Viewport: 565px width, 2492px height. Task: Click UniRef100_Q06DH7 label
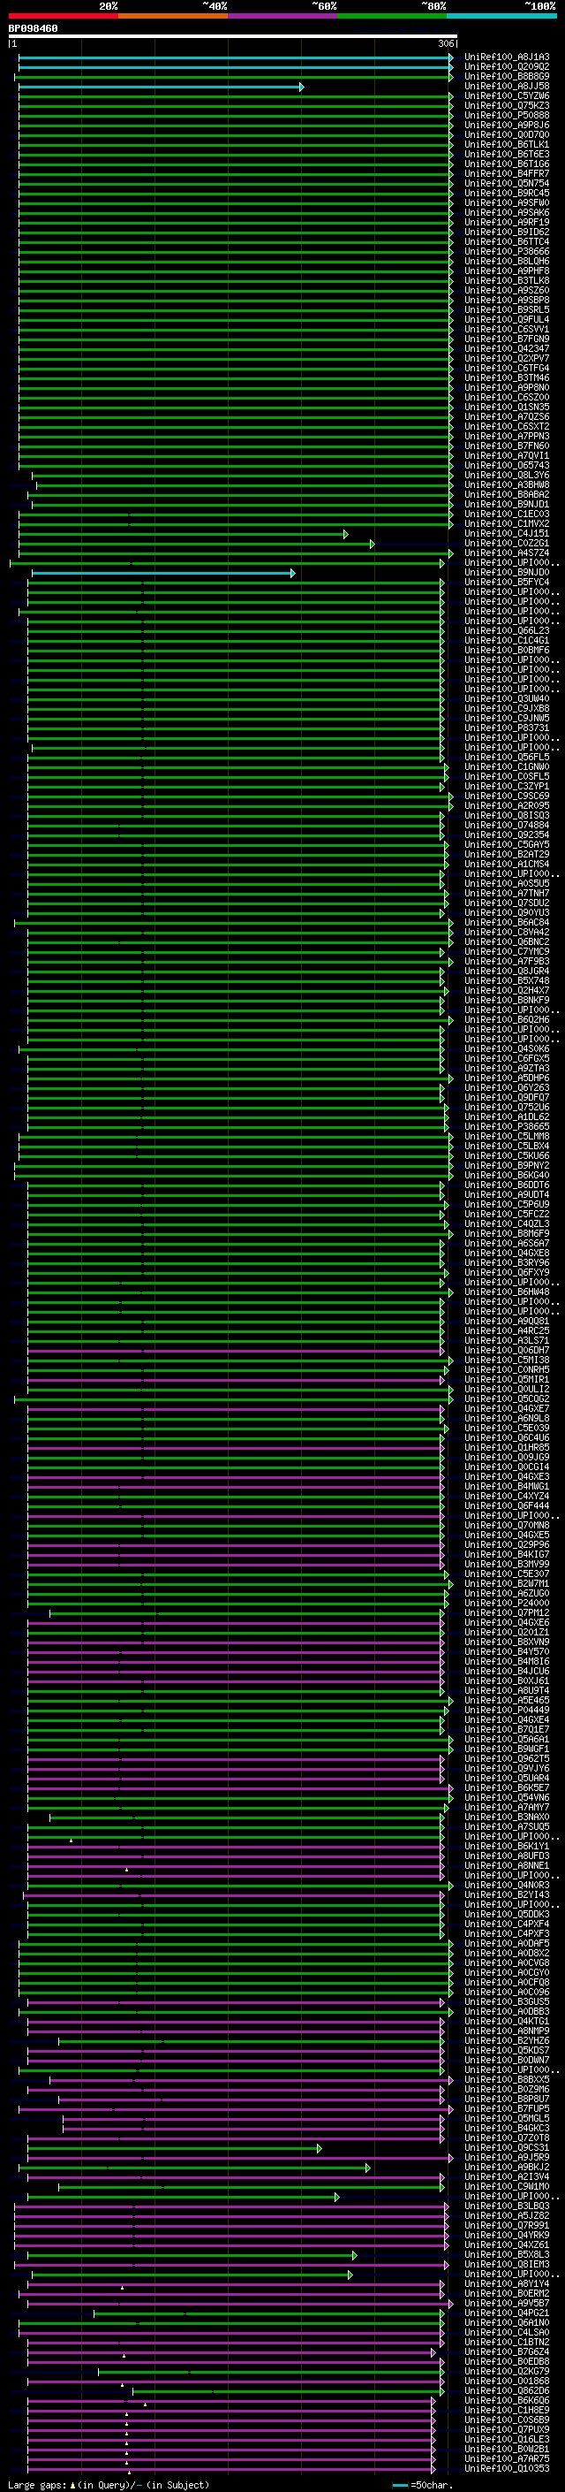pyautogui.click(x=507, y=1350)
